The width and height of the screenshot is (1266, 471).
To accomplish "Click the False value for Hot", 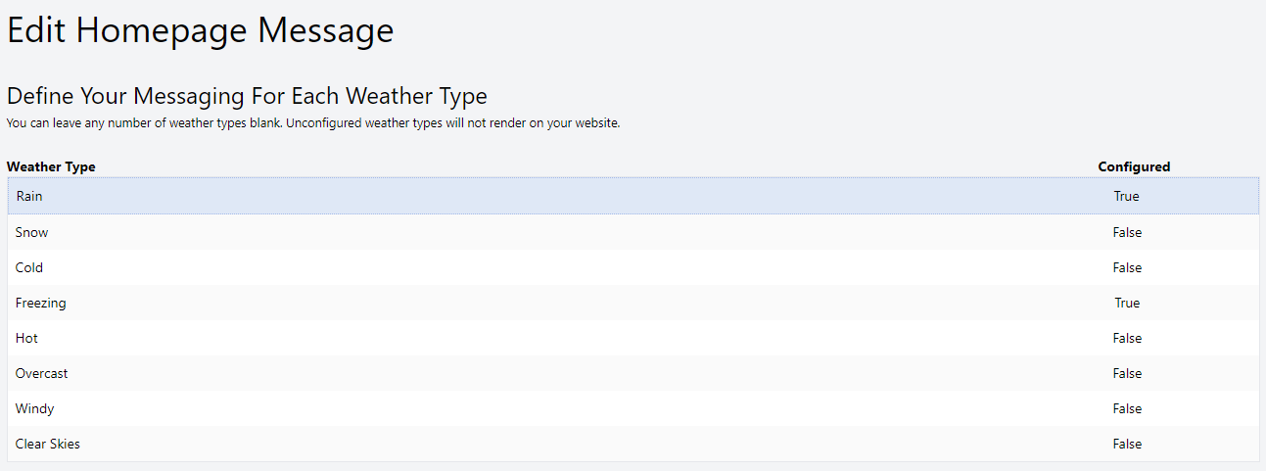I will [x=1127, y=338].
